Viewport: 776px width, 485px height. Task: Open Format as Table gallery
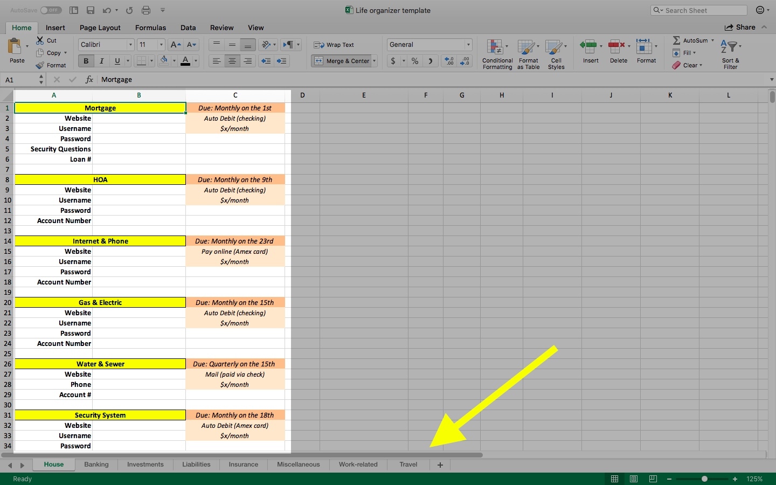click(x=527, y=47)
